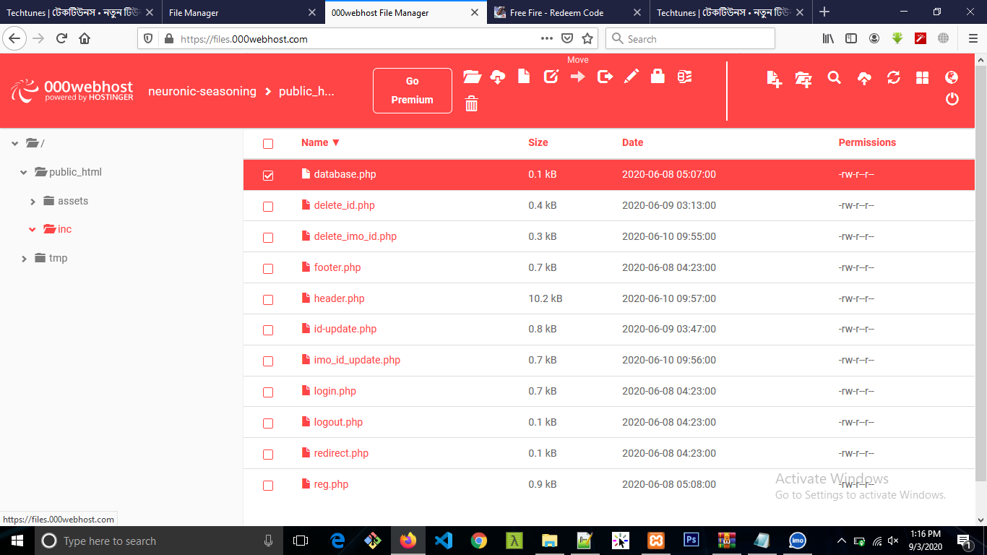Image resolution: width=987 pixels, height=555 pixels.
Task: Click the Firefox Search box
Action: click(690, 39)
